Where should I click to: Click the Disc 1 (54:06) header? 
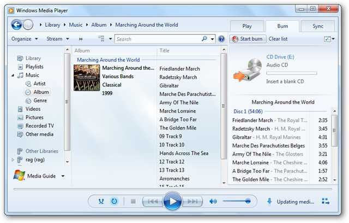pyautogui.click(x=248, y=111)
